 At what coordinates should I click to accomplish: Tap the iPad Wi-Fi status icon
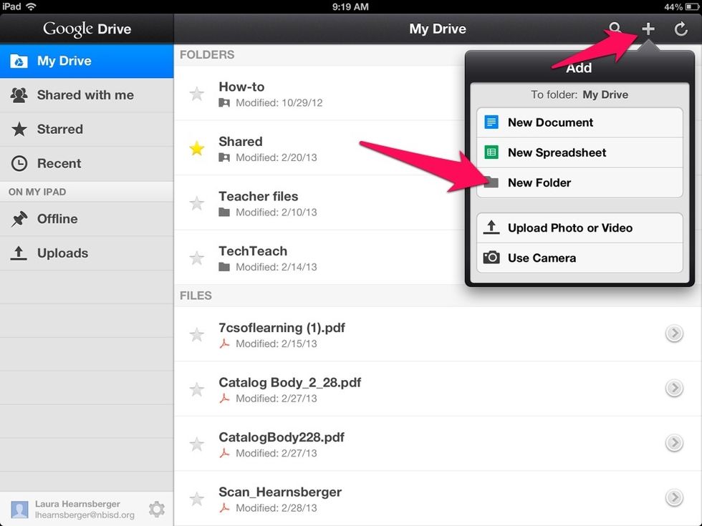pyautogui.click(x=32, y=6)
